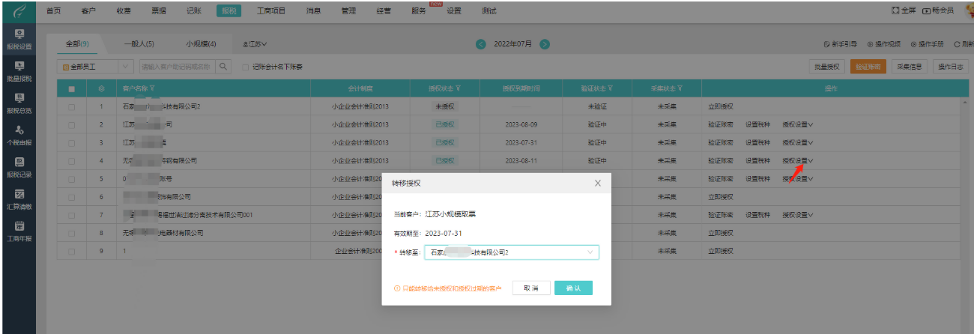Open 批量报税 in the left sidebar

pyautogui.click(x=18, y=71)
